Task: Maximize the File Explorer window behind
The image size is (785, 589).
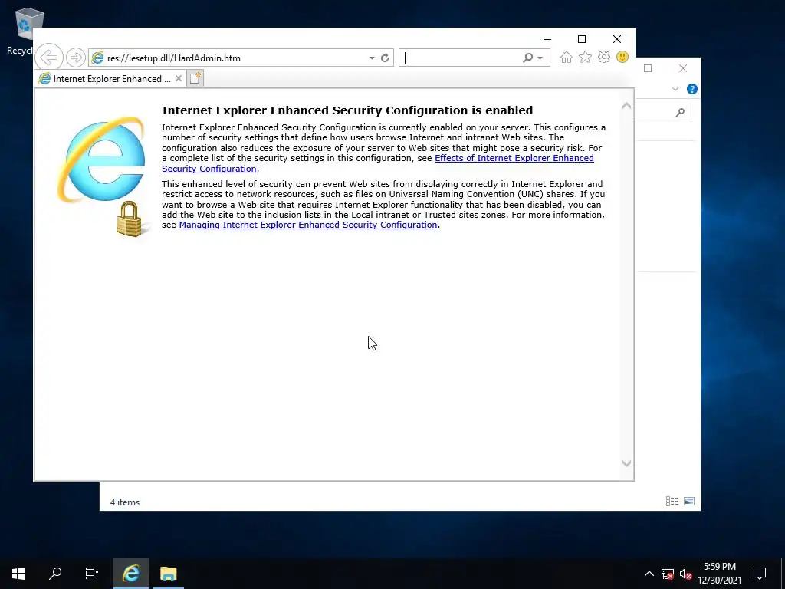Action: click(x=648, y=68)
